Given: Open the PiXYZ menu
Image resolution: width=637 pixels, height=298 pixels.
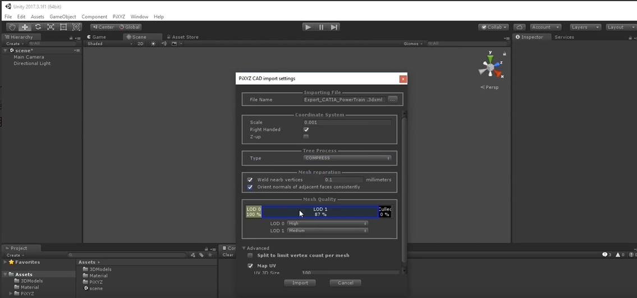Looking at the screenshot, I should (119, 17).
